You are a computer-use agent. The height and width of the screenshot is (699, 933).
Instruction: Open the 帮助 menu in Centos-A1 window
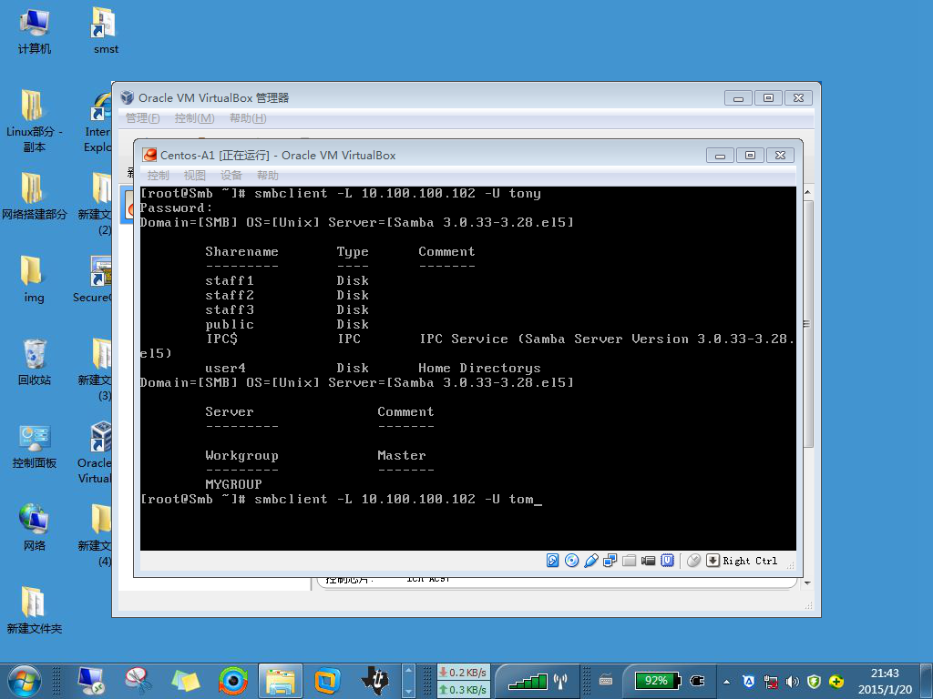tap(268, 176)
